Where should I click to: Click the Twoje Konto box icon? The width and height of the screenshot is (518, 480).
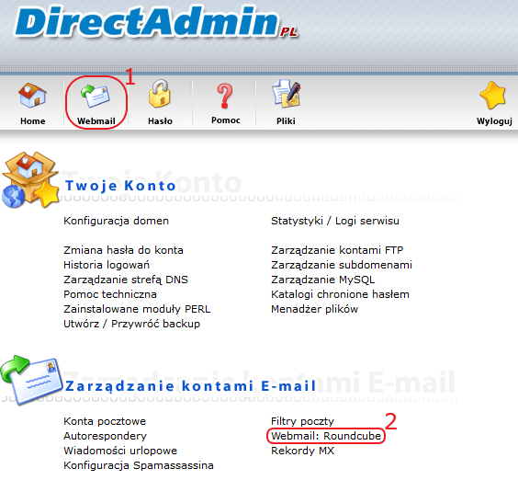pos(30,180)
